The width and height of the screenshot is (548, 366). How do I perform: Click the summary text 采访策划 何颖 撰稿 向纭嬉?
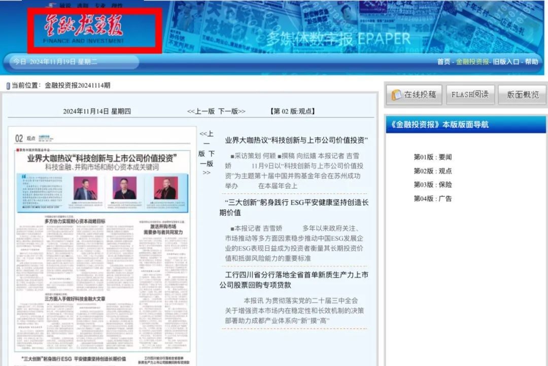tap(295, 171)
